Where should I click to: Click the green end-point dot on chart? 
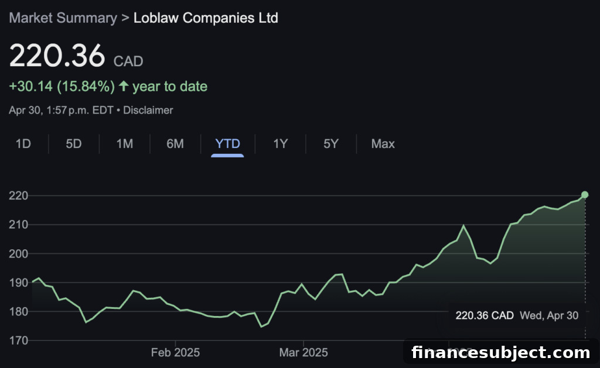click(x=585, y=195)
